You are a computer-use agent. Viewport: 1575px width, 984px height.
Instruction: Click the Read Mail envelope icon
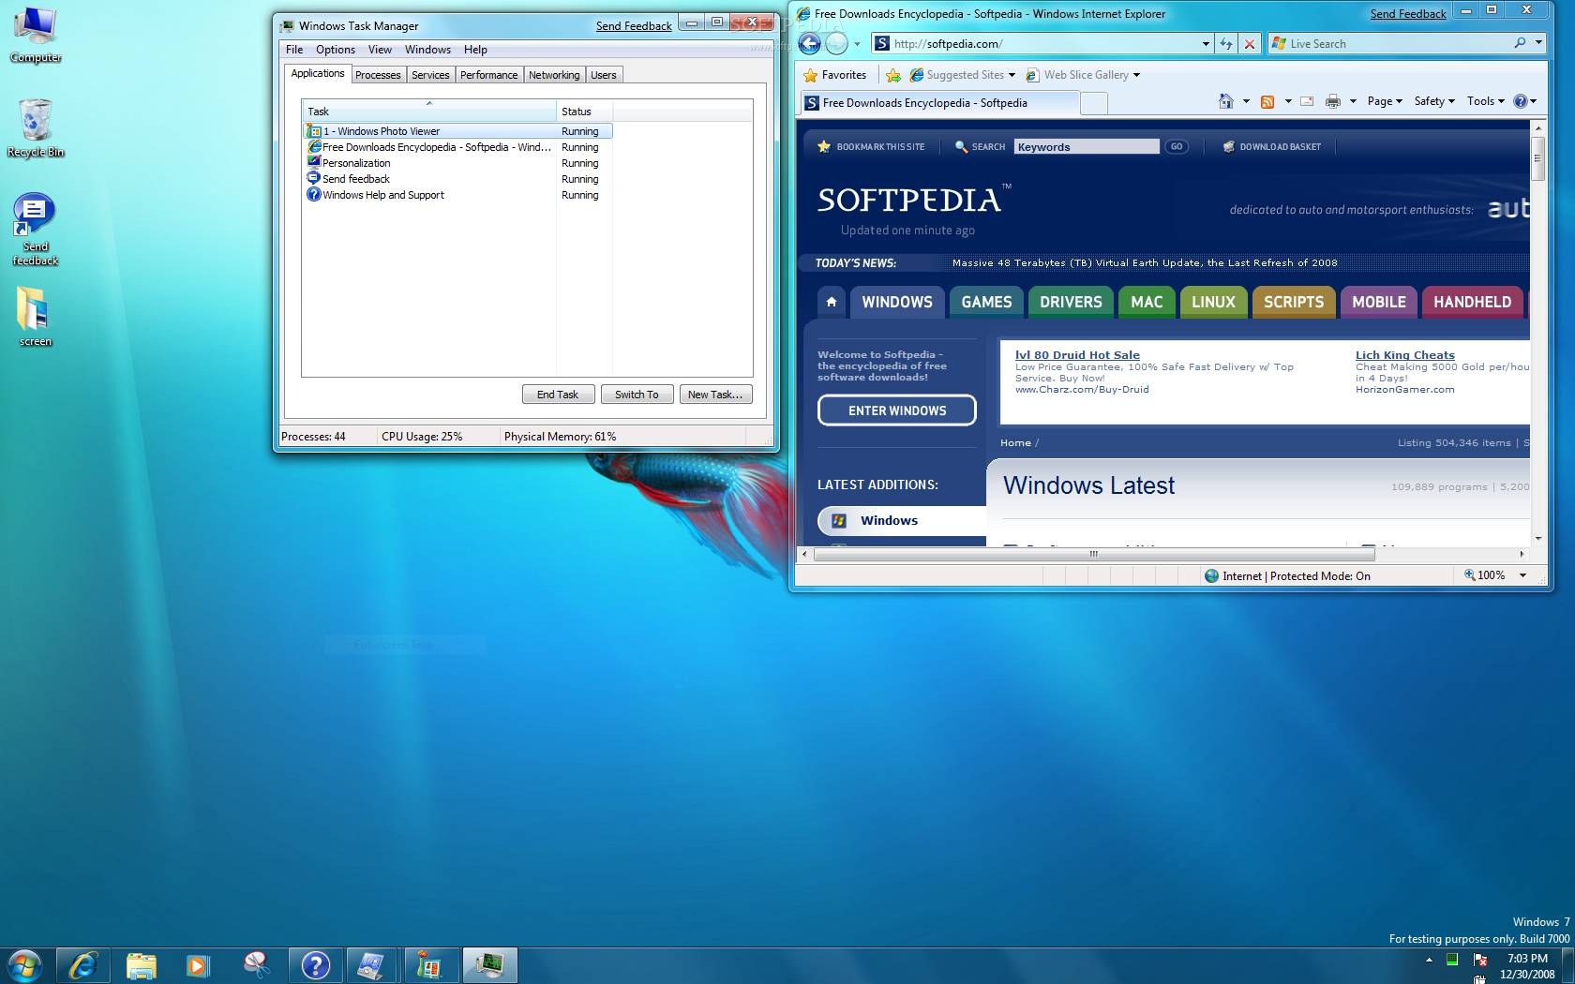[x=1306, y=101]
